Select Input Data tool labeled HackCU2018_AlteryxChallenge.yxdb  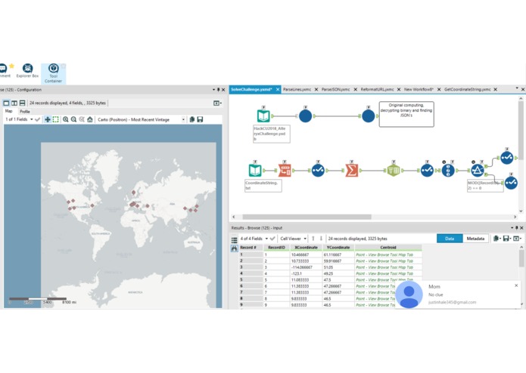tap(263, 116)
